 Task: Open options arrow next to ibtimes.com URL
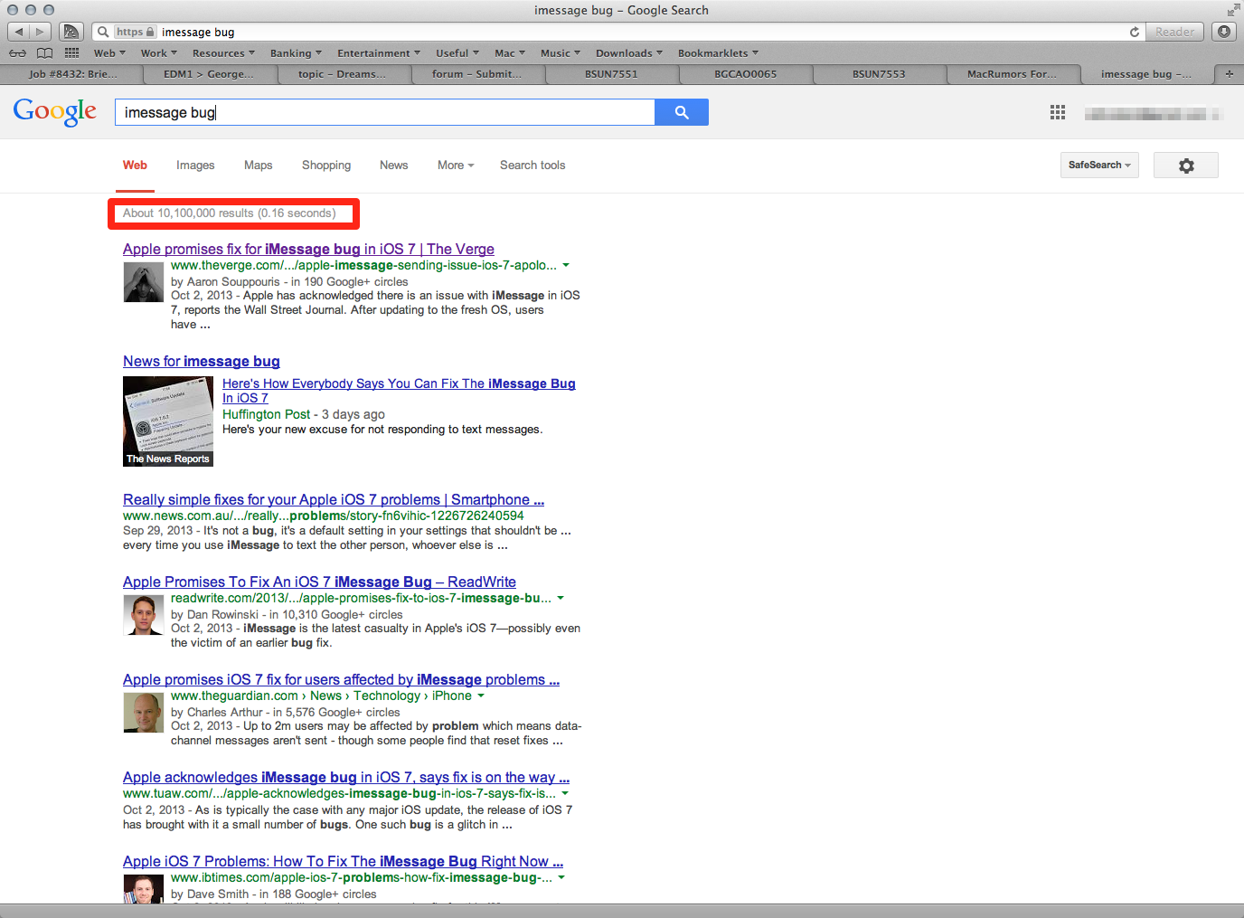pos(561,878)
